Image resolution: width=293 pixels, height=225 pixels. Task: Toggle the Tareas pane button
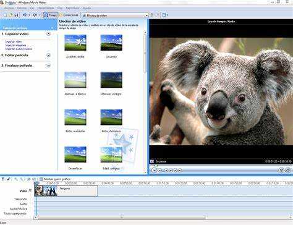click(x=51, y=15)
